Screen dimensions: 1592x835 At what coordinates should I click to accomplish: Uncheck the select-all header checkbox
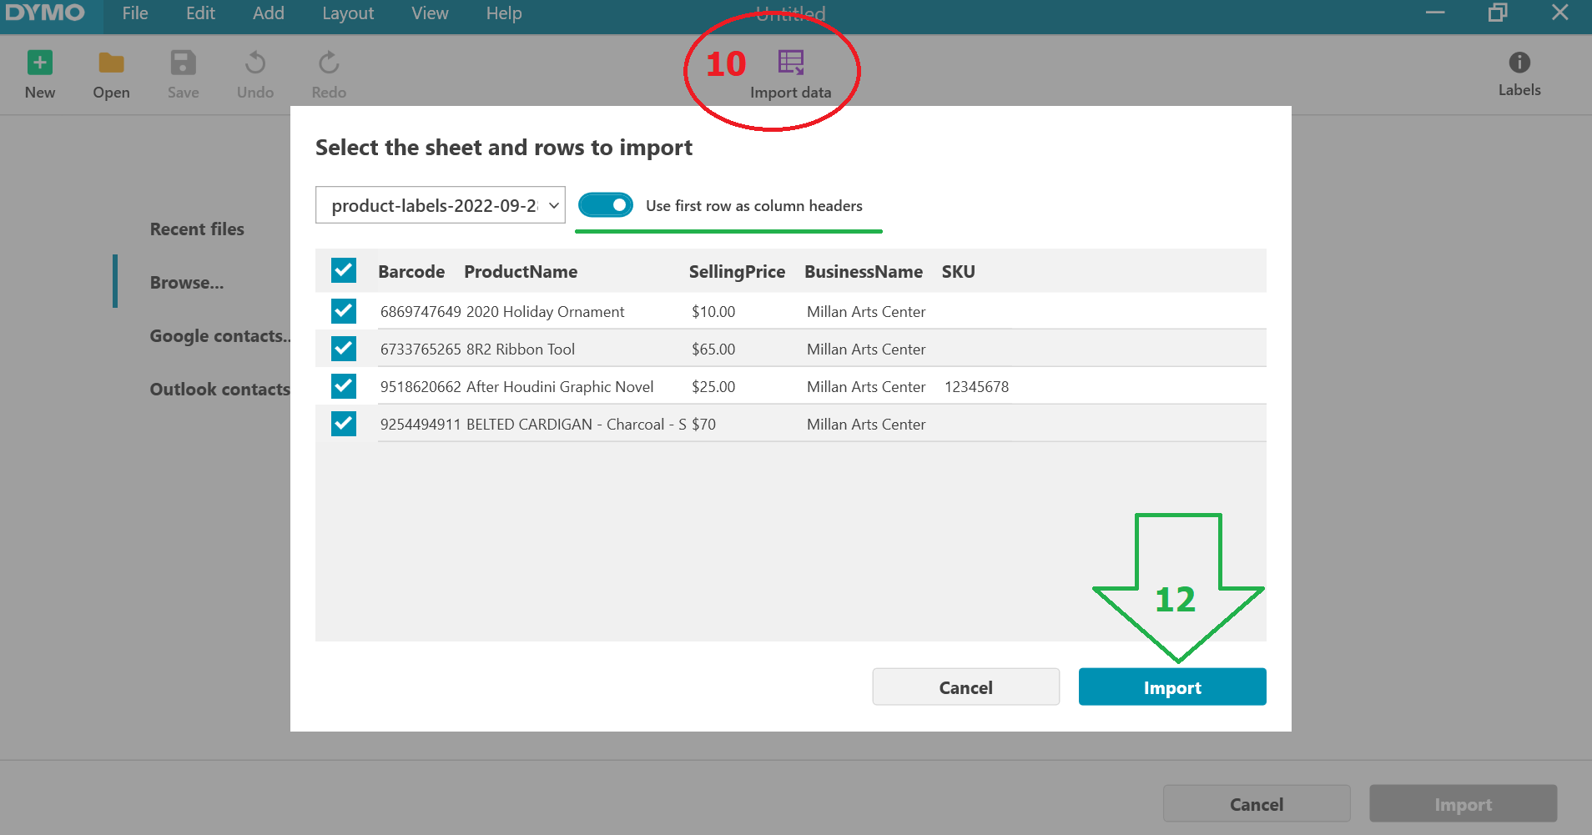coord(344,270)
